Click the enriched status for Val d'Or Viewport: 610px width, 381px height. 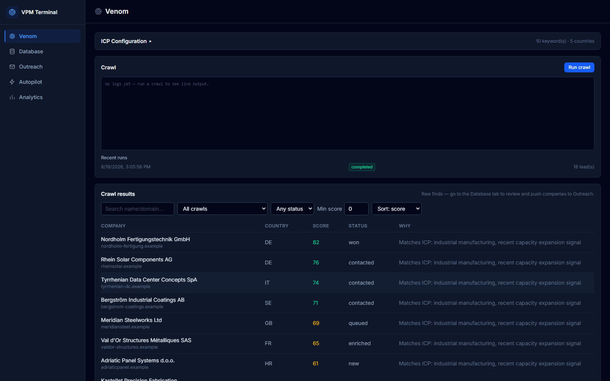360,343
